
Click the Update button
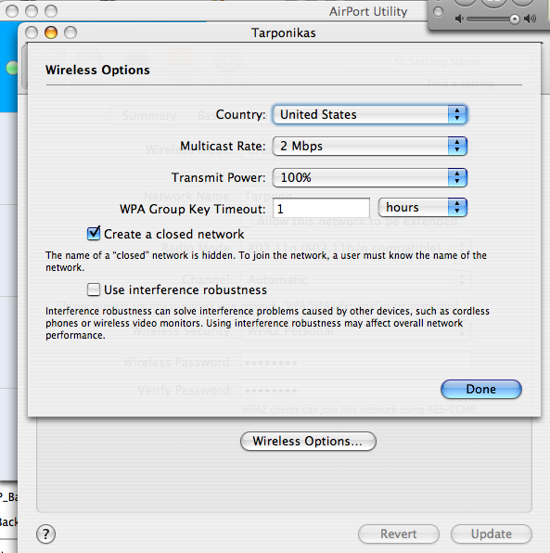coord(492,534)
